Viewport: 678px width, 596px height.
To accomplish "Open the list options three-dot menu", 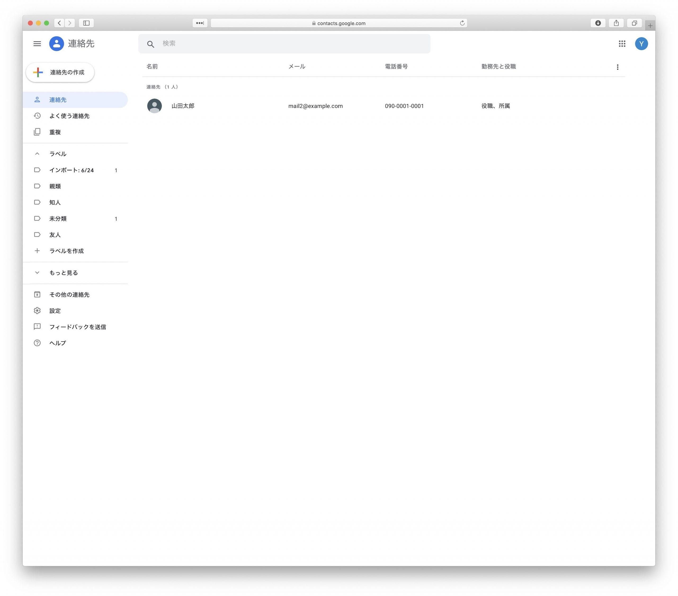I will tap(617, 67).
